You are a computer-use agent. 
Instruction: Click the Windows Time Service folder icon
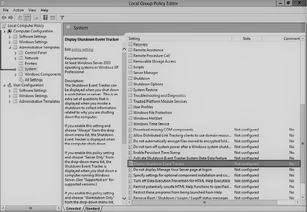tap(130, 124)
